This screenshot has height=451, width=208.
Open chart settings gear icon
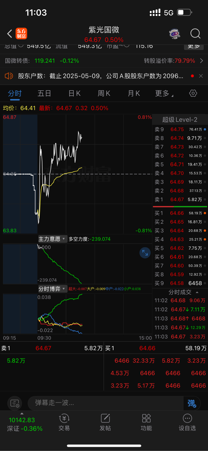(x=193, y=93)
